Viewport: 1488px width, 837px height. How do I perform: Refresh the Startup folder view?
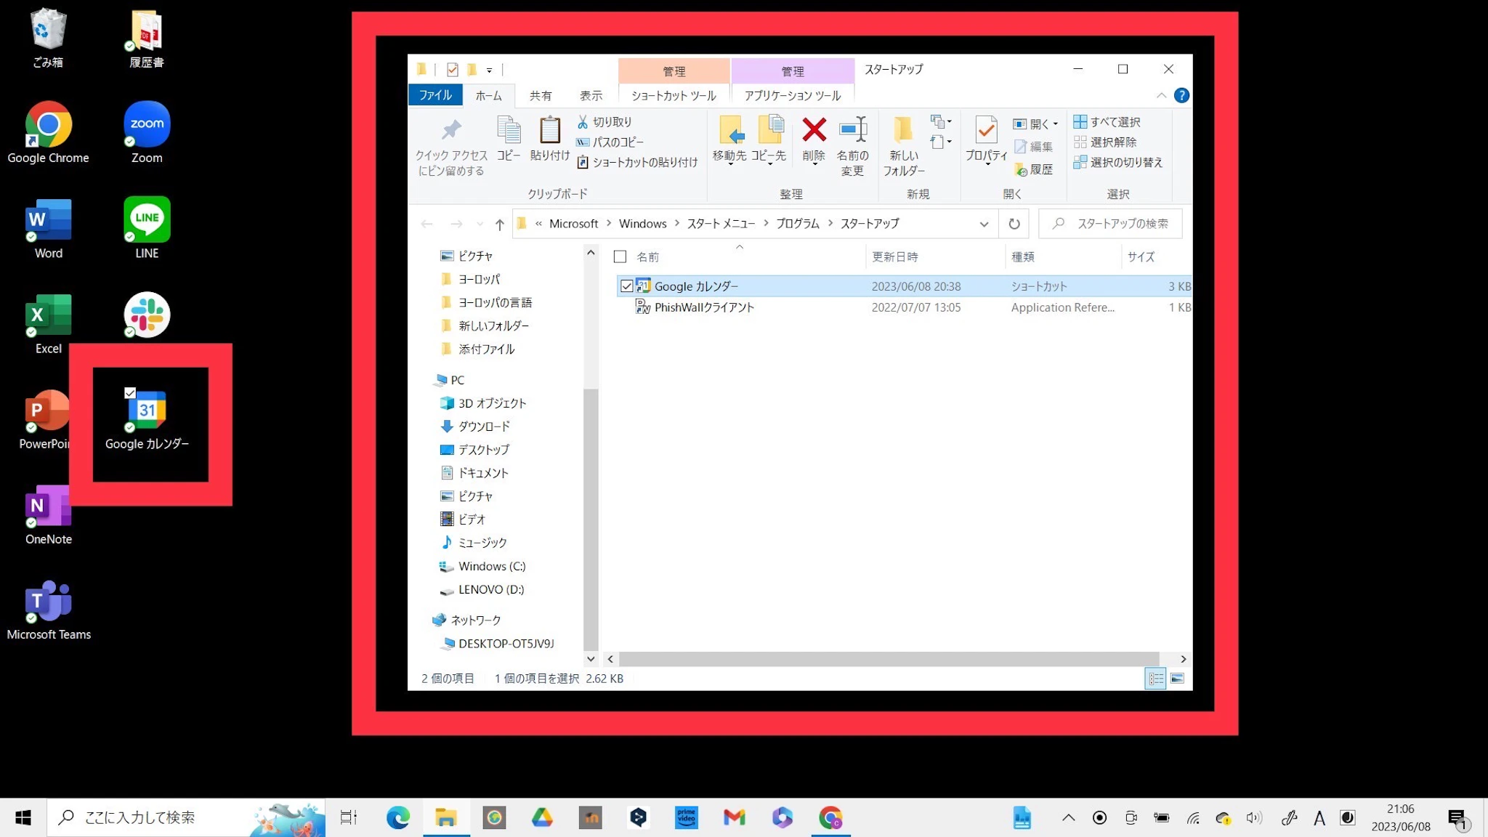1014,224
